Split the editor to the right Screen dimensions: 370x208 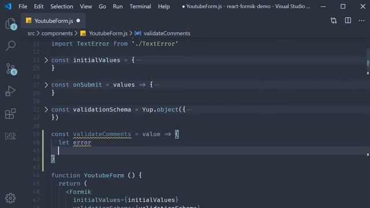point(348,21)
